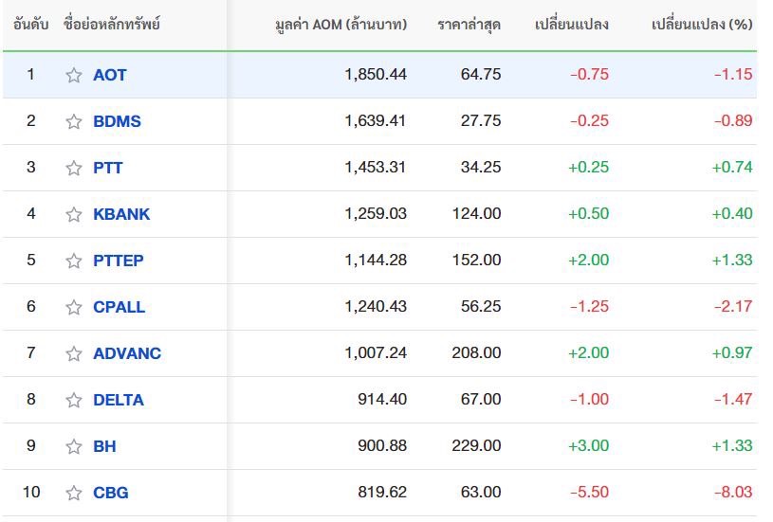Click the percent change +0.97
Screen dimensions: 773x522
(x=732, y=352)
